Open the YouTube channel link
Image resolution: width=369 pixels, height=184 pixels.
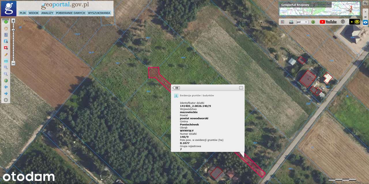(328, 22)
